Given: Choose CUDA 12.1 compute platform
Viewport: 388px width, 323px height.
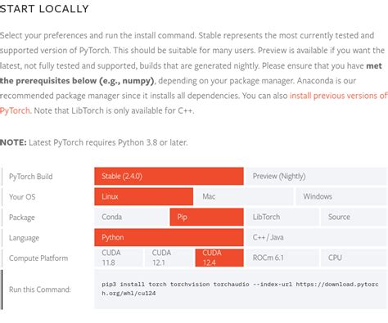Looking at the screenshot, I should (169, 258).
